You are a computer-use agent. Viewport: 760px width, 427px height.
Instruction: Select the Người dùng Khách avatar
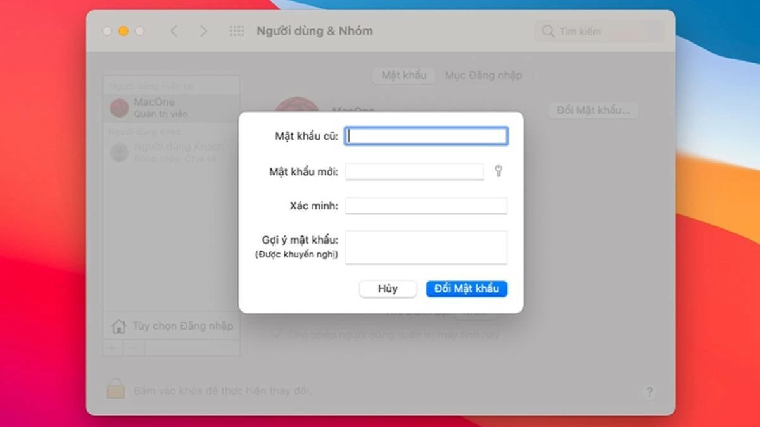point(119,152)
